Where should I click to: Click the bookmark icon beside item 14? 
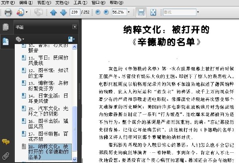pyautogui.click(x=24, y=96)
